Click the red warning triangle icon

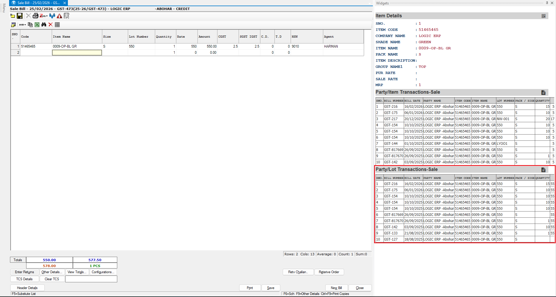59,16
